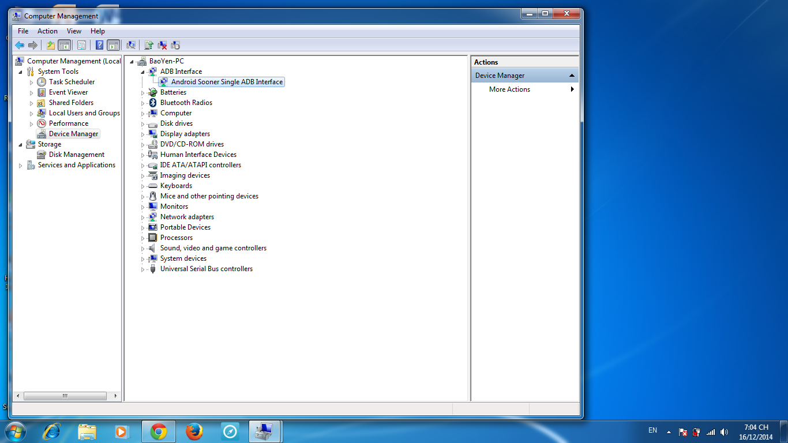Click the Back arrow toolbar icon

pos(20,45)
